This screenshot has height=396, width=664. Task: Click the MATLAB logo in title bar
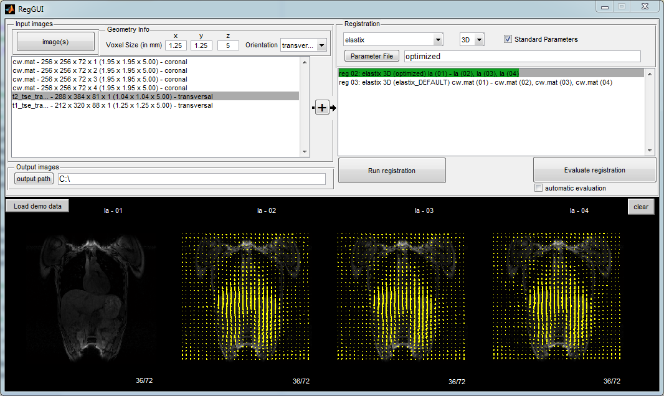(11, 8)
